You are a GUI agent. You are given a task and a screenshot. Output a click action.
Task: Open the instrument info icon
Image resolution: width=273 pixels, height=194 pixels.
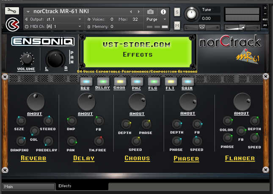click(x=163, y=11)
